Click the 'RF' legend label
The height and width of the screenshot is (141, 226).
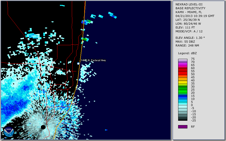[x=193, y=127]
